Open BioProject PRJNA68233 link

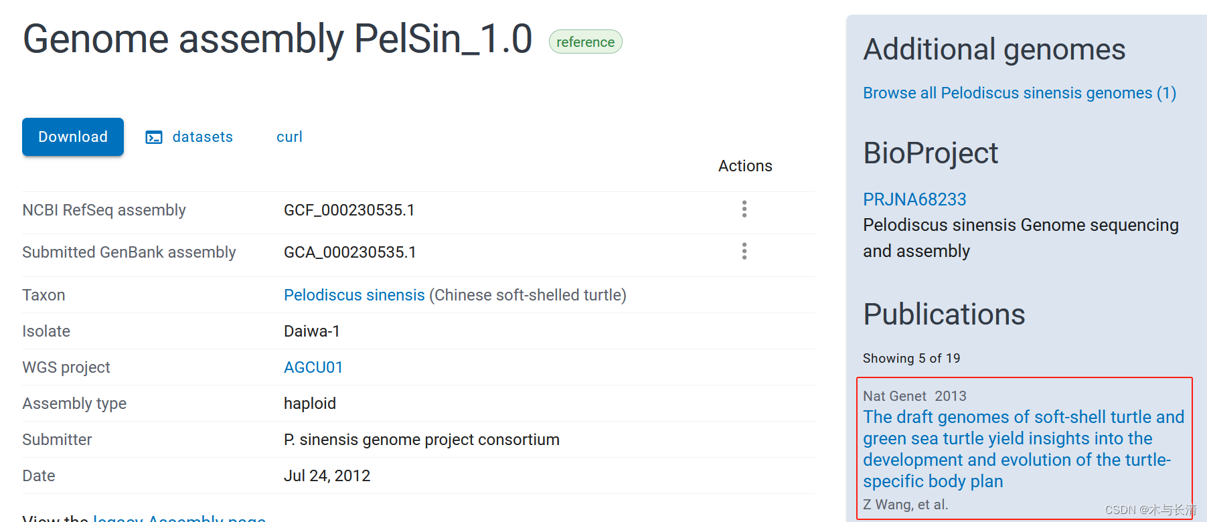click(914, 199)
